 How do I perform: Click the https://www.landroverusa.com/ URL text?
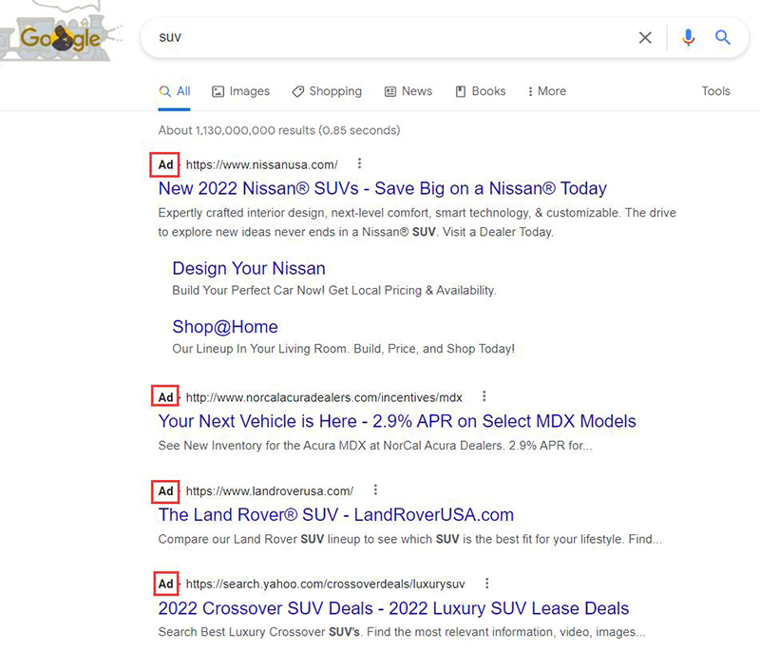(x=270, y=491)
